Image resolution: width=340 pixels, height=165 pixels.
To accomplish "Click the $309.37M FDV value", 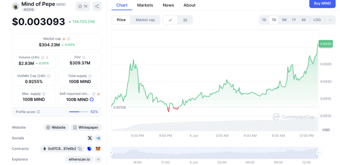I will pos(80,63).
